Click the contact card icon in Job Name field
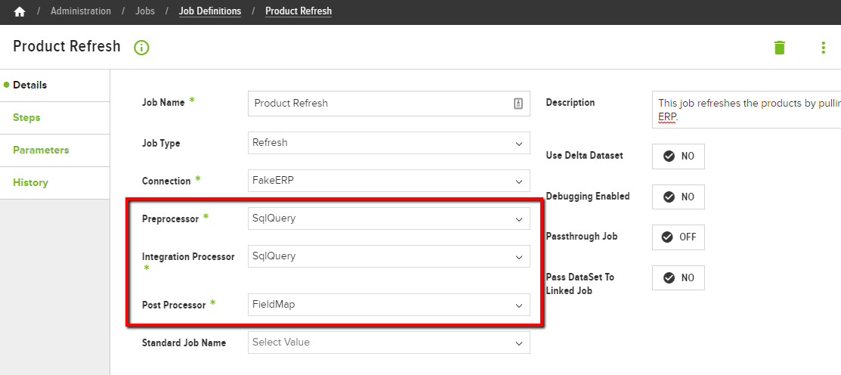This screenshot has height=375, width=841. click(518, 104)
